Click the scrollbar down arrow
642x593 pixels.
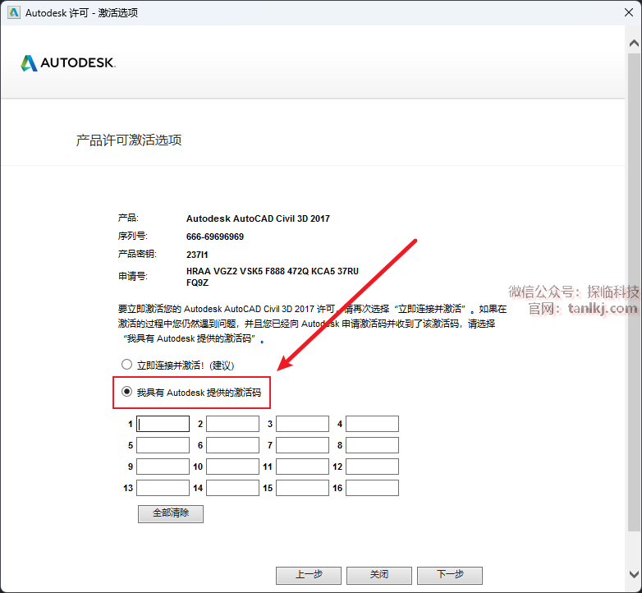click(634, 574)
